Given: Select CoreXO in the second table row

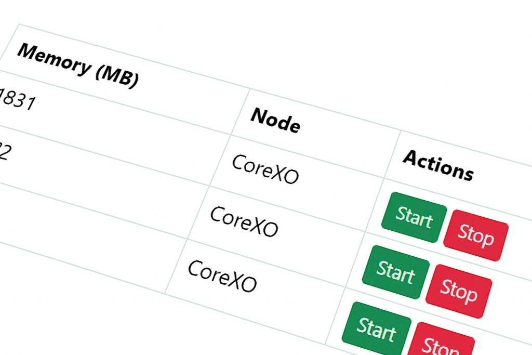Looking at the screenshot, I should pyautogui.click(x=244, y=222).
